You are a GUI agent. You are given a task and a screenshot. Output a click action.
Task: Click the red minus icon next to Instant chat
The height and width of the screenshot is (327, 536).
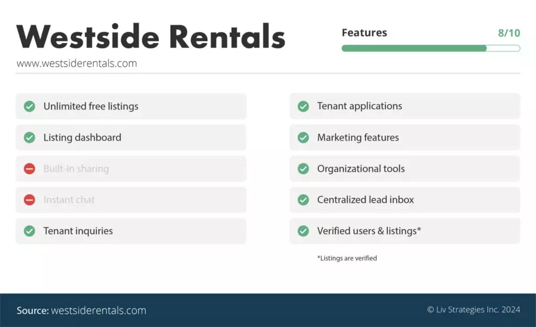(29, 200)
